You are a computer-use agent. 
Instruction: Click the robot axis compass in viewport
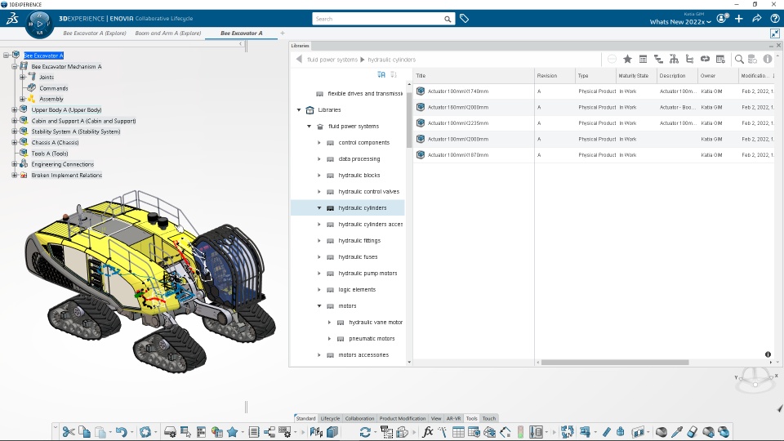coord(755,378)
